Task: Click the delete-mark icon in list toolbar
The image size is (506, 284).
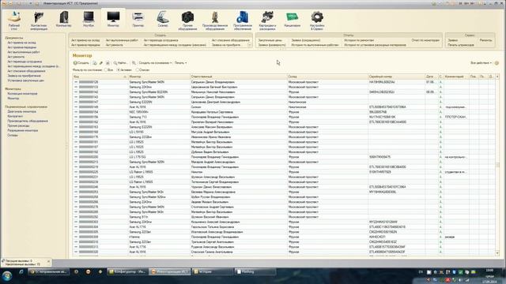Action: click(x=108, y=63)
